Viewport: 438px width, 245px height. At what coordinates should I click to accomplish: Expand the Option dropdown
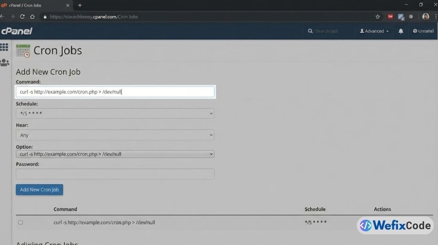click(115, 154)
